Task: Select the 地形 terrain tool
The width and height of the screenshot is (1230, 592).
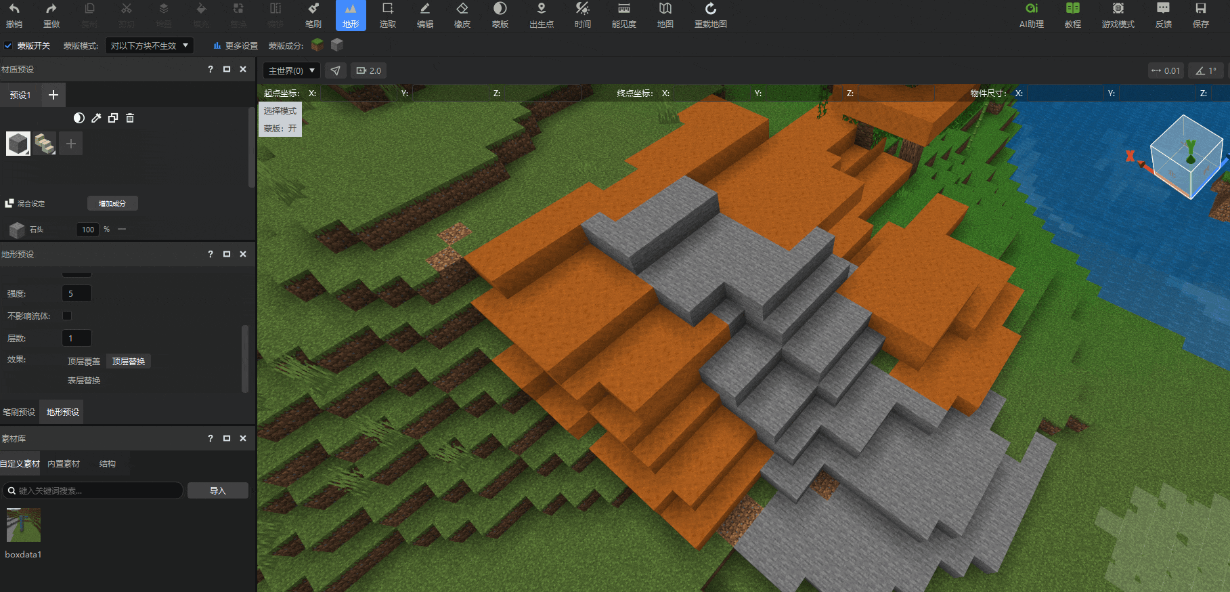Action: coord(351,16)
